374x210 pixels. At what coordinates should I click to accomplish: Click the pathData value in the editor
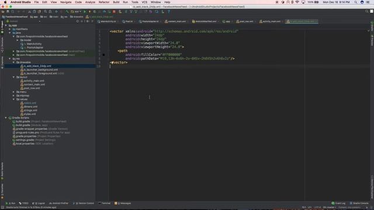[195, 58]
